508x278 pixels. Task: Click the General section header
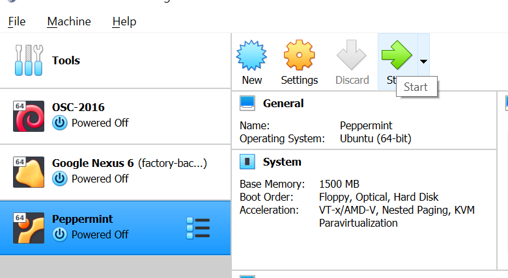point(283,103)
